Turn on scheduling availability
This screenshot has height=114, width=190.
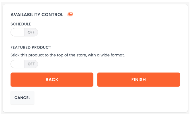coord(24,32)
